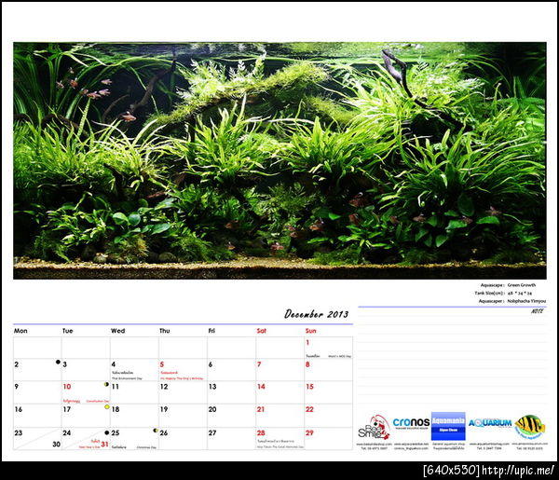The width and height of the screenshot is (559, 480).
Task: Click the NOTE heading
Action: (x=538, y=311)
